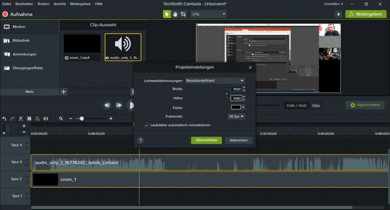The width and height of the screenshot is (390, 210).
Task: Undo the last action in timeline toolbar
Action: click(x=4, y=119)
